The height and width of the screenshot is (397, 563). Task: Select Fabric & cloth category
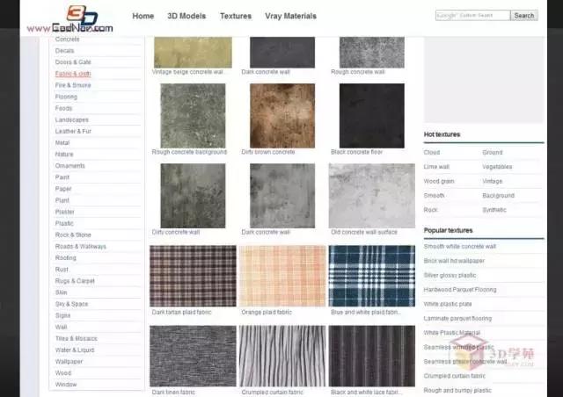tap(73, 74)
